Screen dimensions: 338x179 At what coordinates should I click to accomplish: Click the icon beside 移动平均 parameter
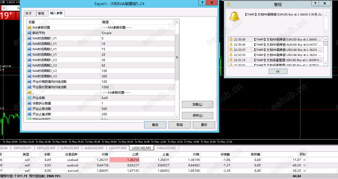29,33
